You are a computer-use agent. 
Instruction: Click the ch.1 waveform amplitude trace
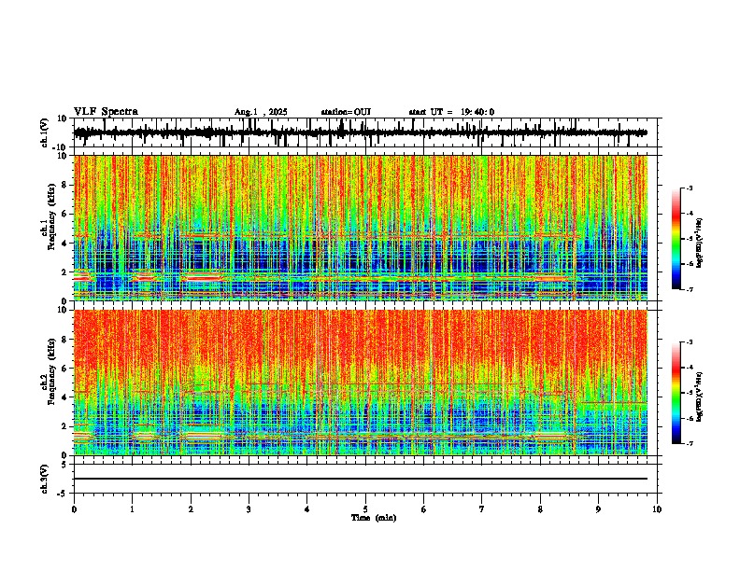tap(360, 132)
